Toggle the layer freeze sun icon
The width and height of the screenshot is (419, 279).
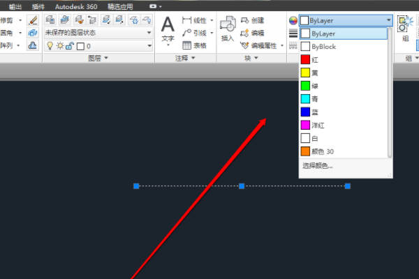(60, 46)
